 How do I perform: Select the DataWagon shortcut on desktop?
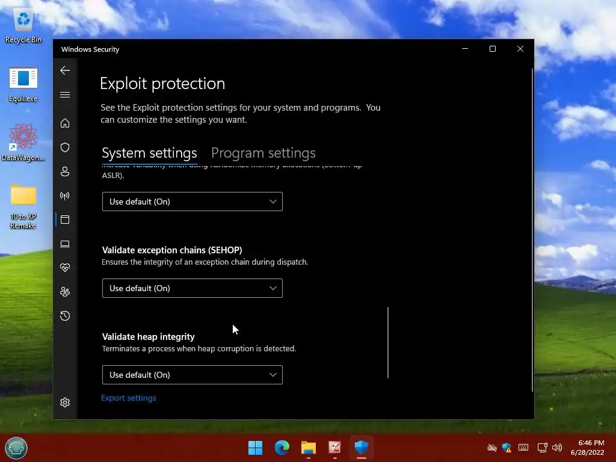23,142
